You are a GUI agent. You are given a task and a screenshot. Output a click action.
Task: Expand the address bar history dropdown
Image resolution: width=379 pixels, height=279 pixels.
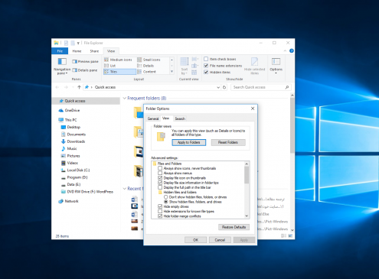[218, 87]
